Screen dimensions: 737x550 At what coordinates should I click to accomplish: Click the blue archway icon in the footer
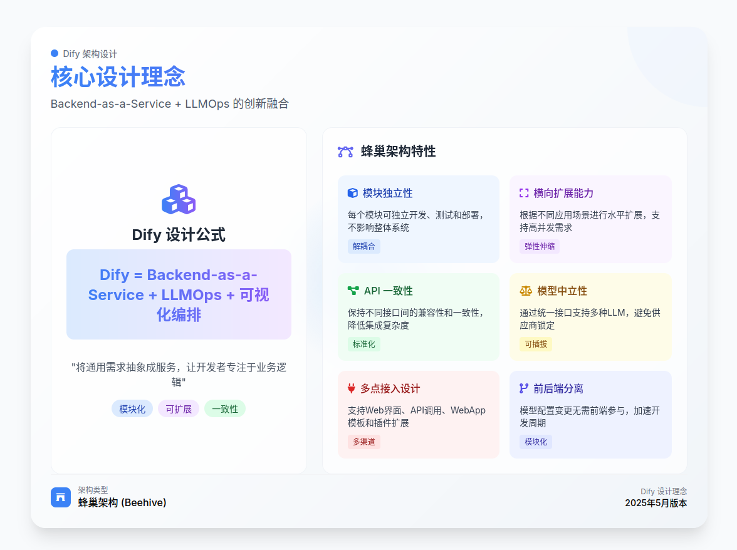point(61,497)
